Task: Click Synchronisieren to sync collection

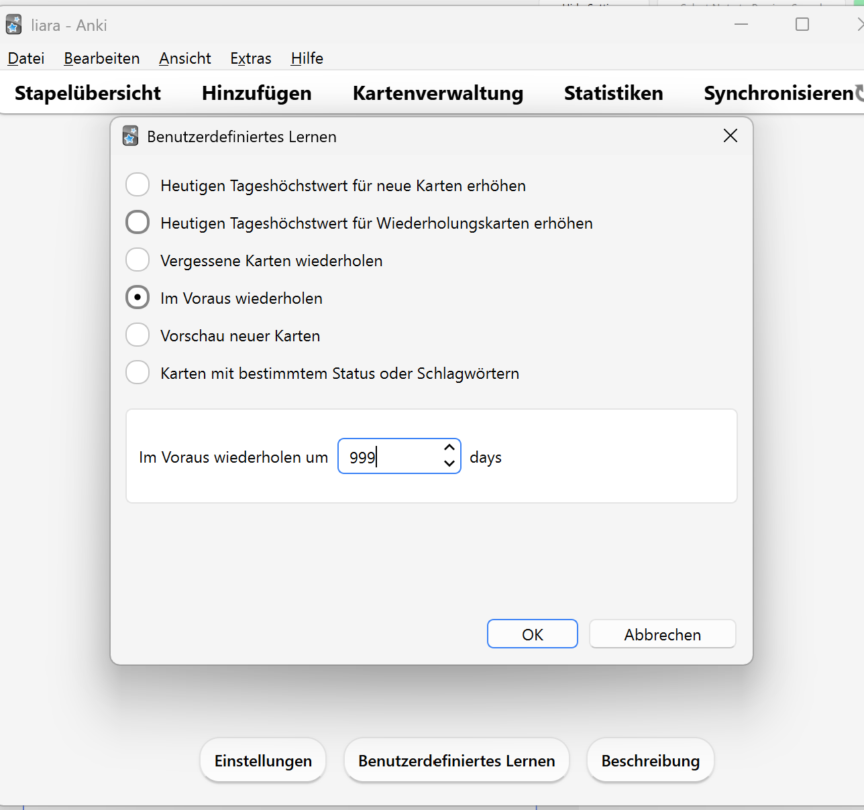Action: [x=779, y=93]
